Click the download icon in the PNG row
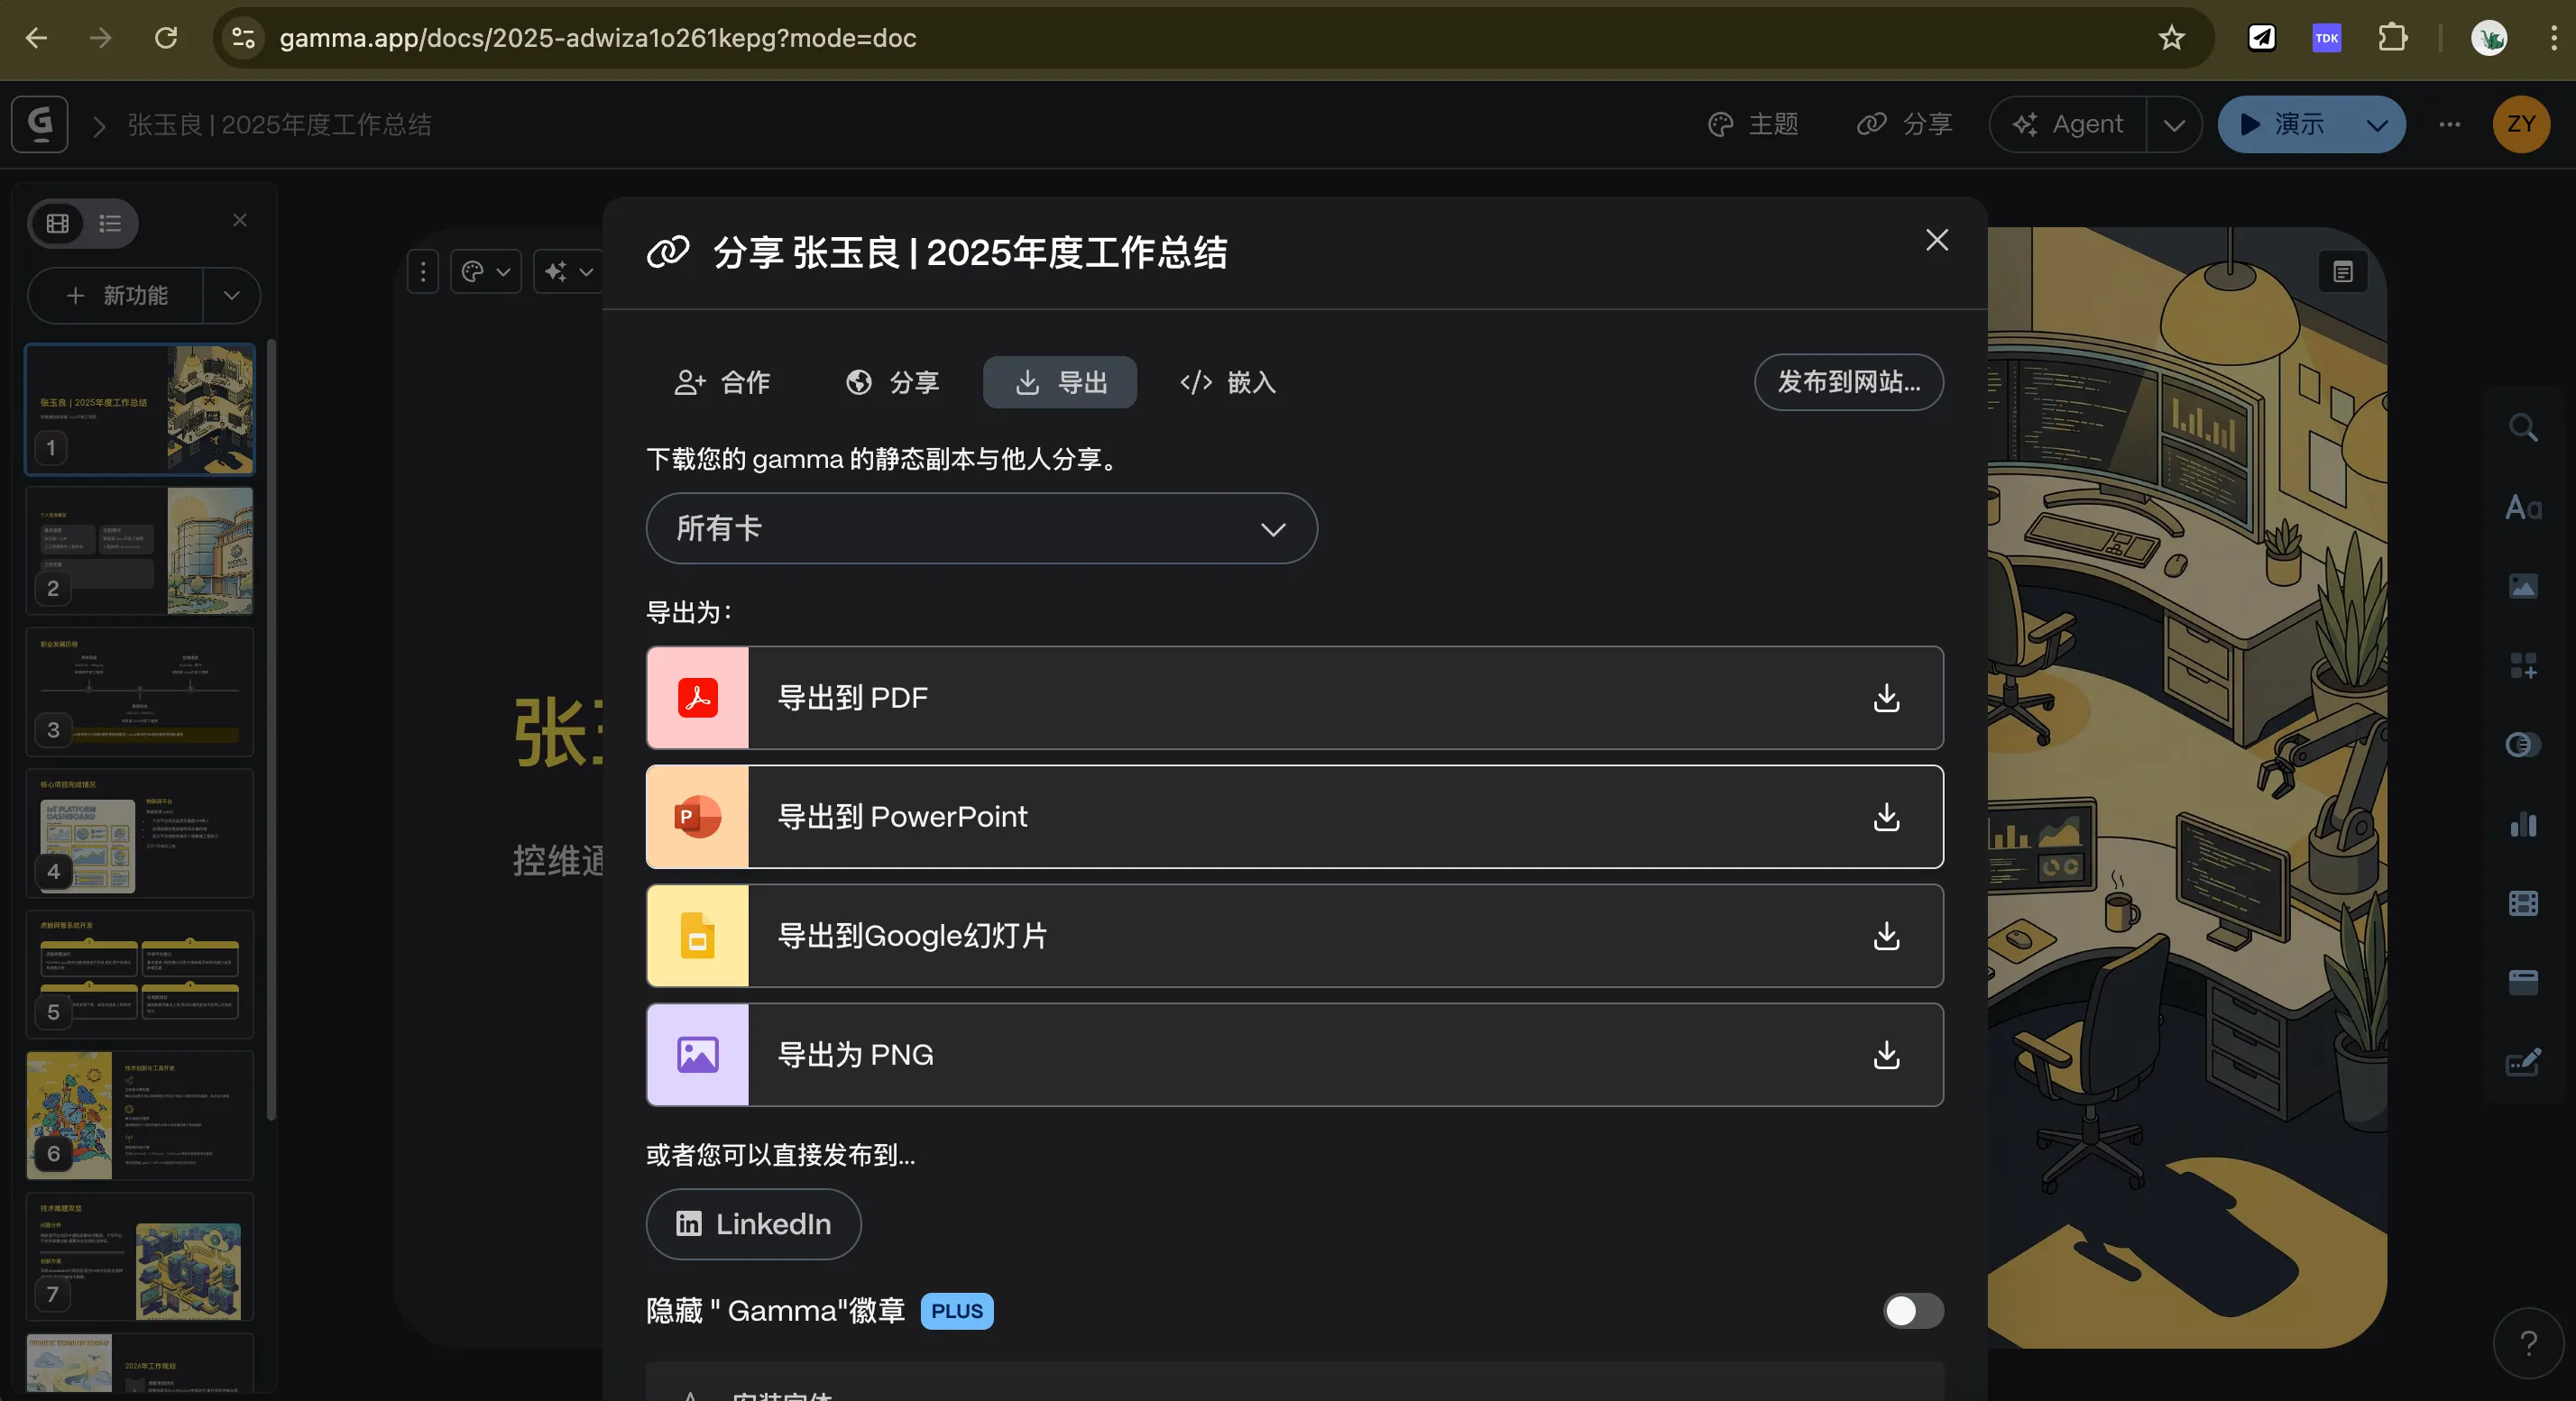The image size is (2576, 1401). pyautogui.click(x=1886, y=1054)
